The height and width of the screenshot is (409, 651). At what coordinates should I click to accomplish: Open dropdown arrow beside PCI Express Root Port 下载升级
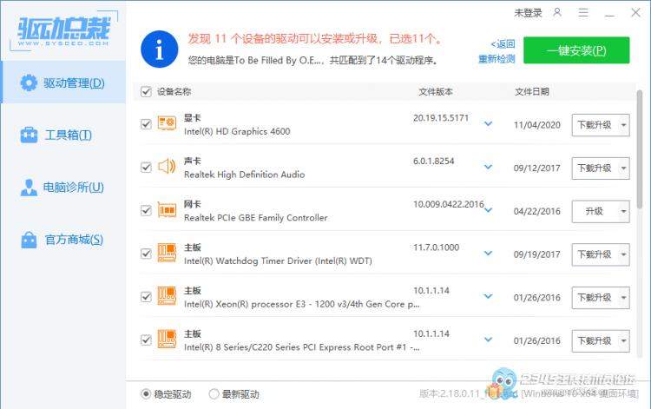point(623,341)
